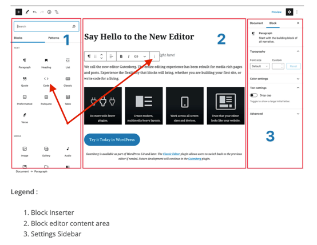317x245 pixels.
Task: Close the settings sidebar
Action: pyautogui.click(x=298, y=23)
